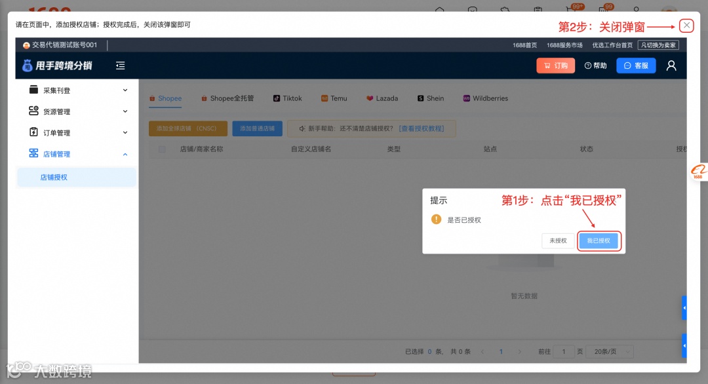Click the speaker icon beside 新手帮助
Image resolution: width=708 pixels, height=384 pixels.
(x=302, y=129)
